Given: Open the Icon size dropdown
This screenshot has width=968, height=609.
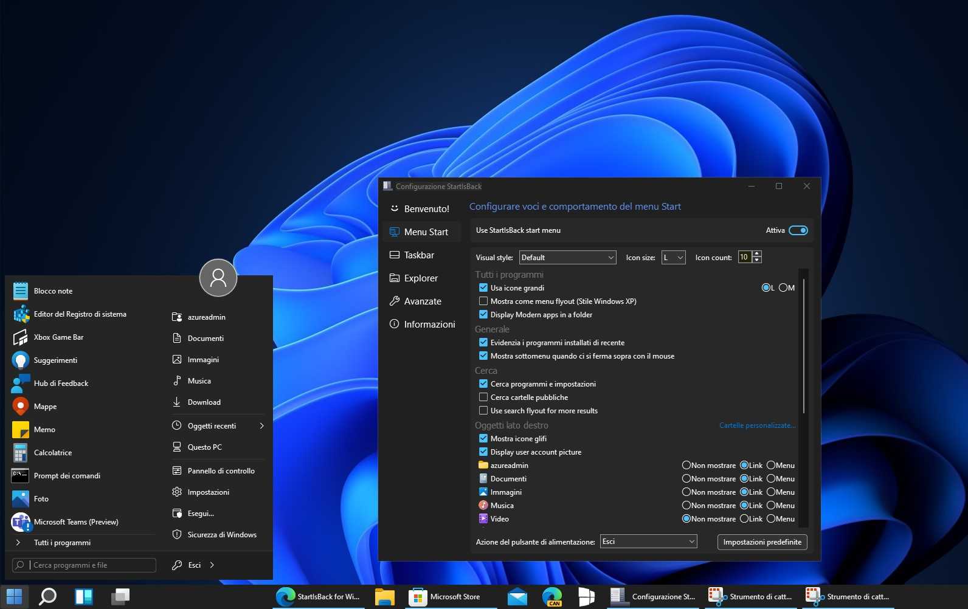Looking at the screenshot, I should [x=674, y=258].
